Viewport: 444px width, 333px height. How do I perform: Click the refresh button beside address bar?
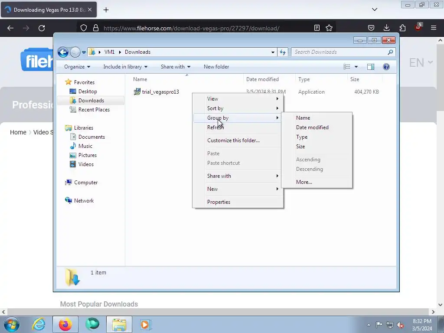(x=283, y=52)
